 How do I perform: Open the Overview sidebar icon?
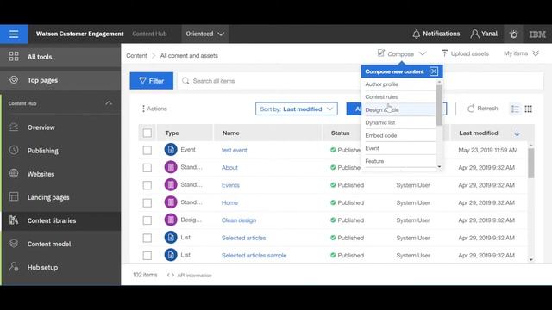pyautogui.click(x=14, y=127)
